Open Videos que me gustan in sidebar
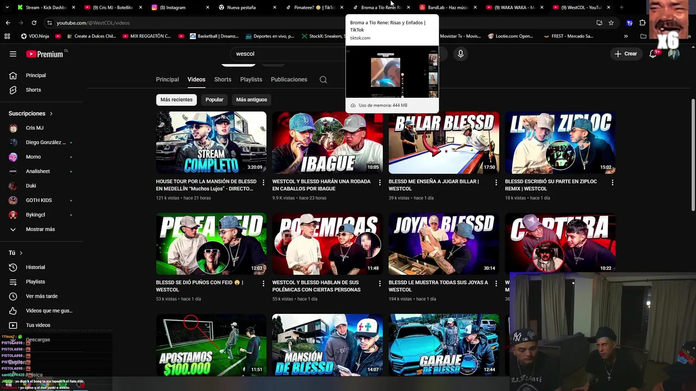 [41, 311]
